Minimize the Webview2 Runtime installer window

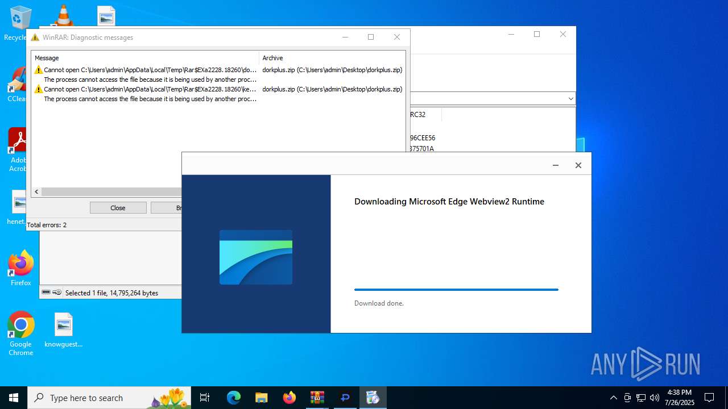point(556,165)
